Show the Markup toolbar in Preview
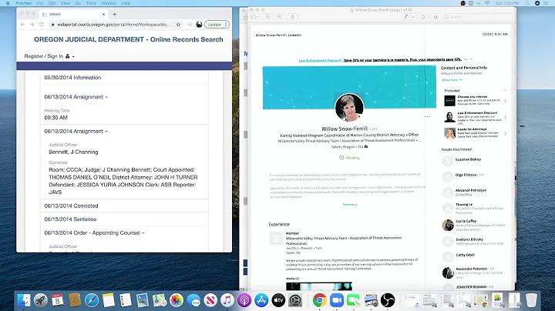 click(x=436, y=17)
